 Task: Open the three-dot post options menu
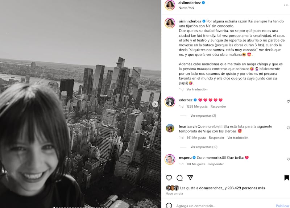point(286,5)
